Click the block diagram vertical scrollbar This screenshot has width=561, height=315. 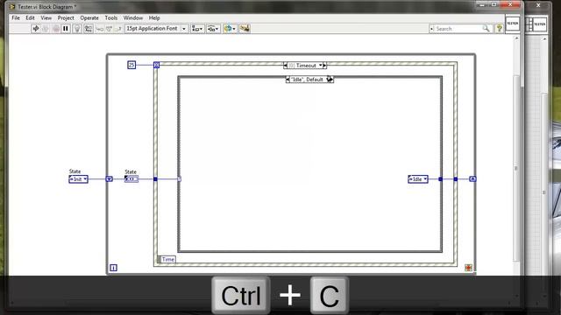pyautogui.click(x=516, y=168)
